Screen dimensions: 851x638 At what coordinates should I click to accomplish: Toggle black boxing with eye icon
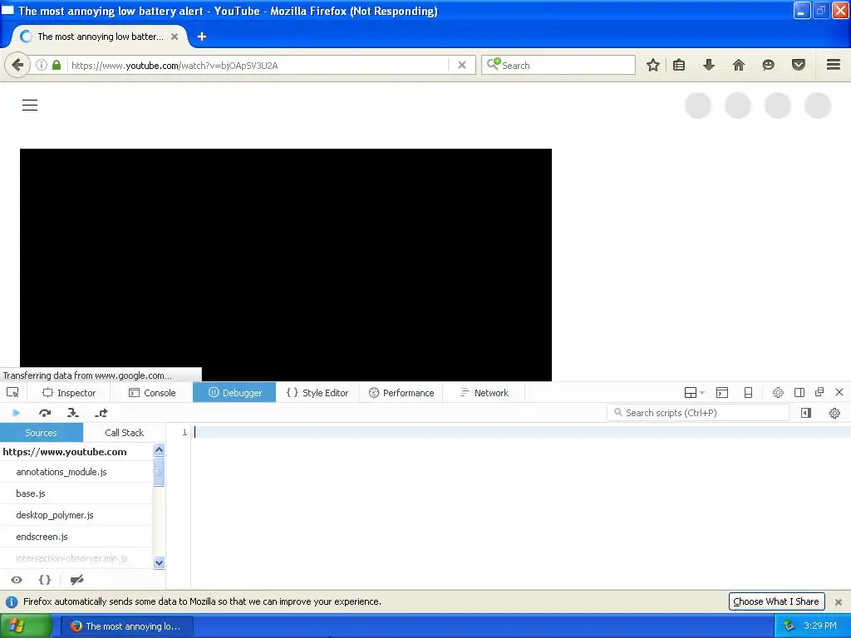17,580
